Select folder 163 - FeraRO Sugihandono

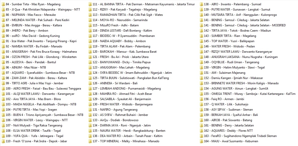tap(239, 136)
